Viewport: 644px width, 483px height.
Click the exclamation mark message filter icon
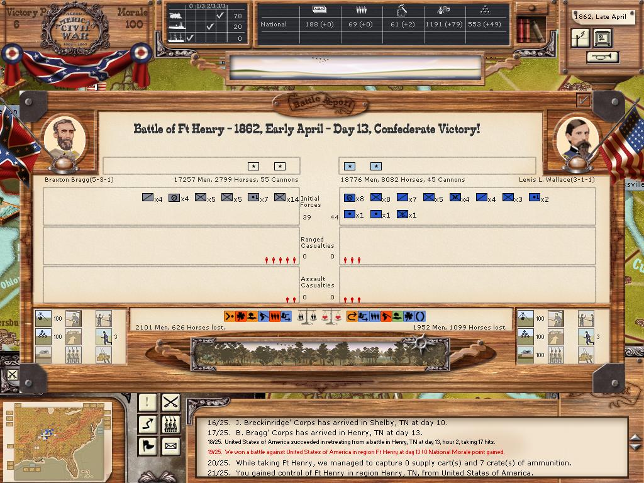[x=147, y=402]
